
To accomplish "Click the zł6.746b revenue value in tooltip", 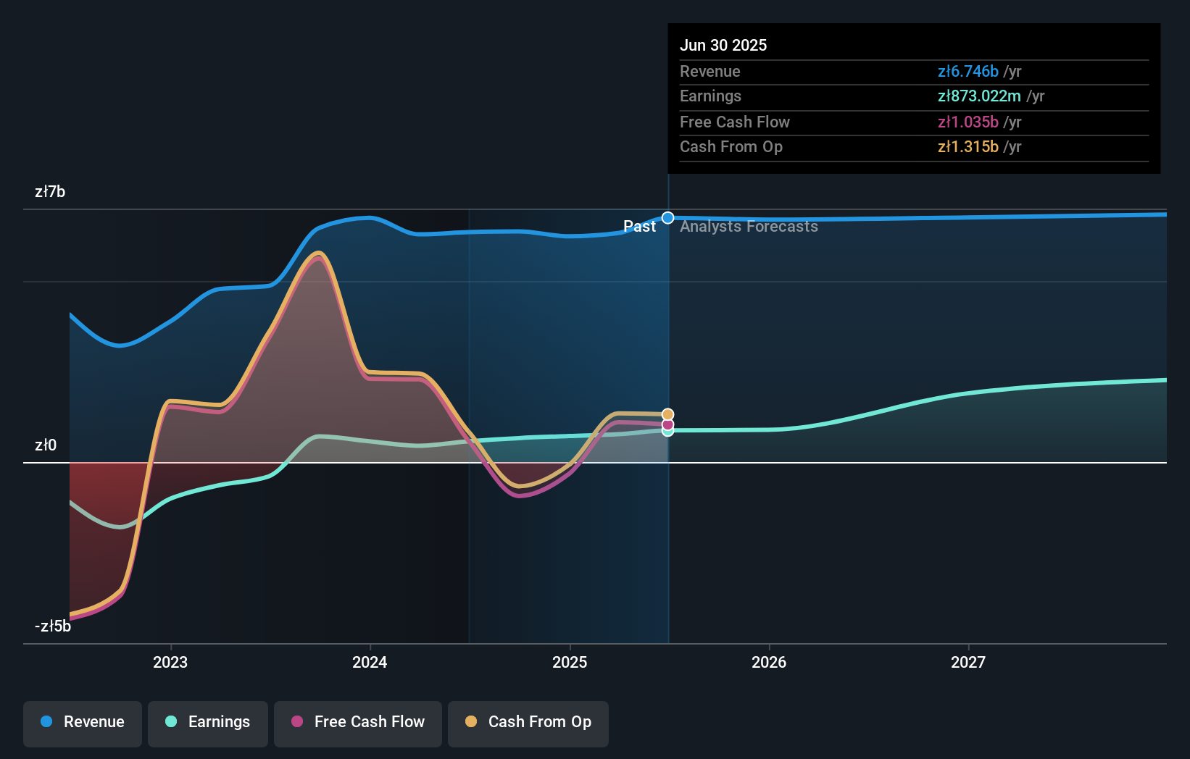I will [x=968, y=71].
